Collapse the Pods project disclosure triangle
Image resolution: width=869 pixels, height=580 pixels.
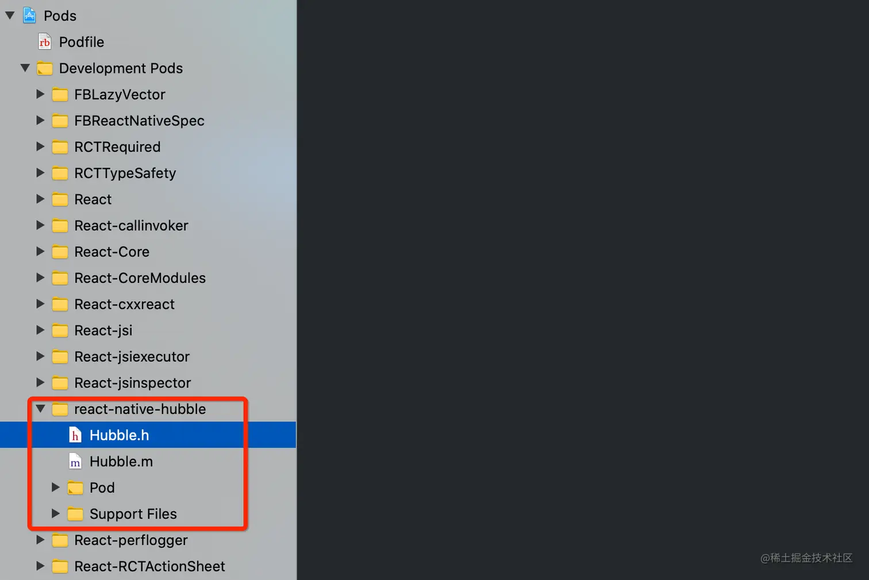pyautogui.click(x=10, y=16)
